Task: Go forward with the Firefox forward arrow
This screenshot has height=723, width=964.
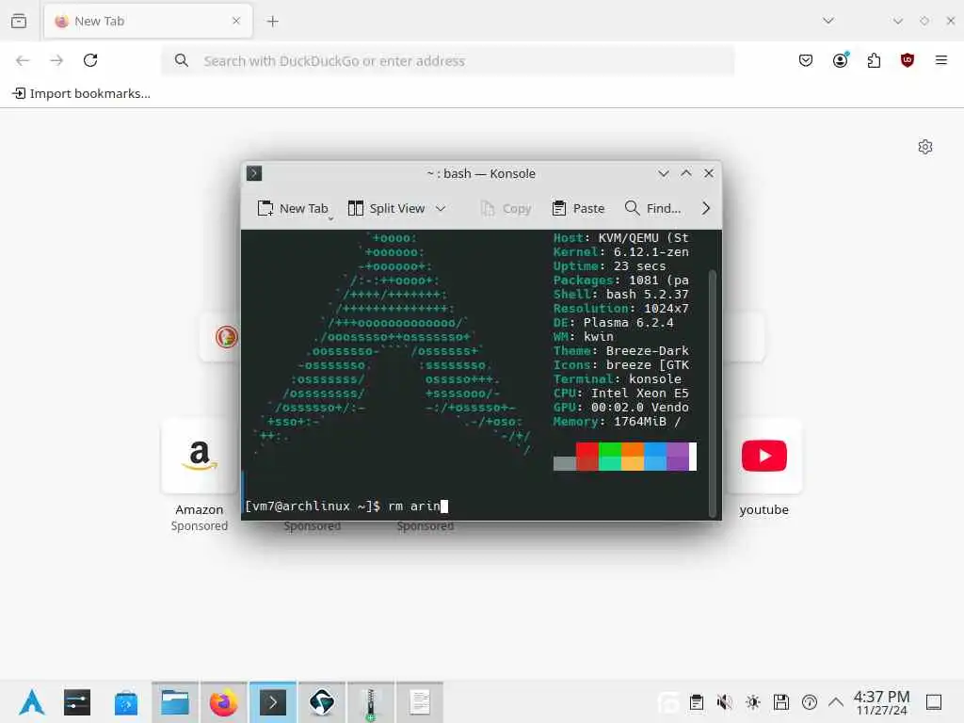Action: point(56,60)
